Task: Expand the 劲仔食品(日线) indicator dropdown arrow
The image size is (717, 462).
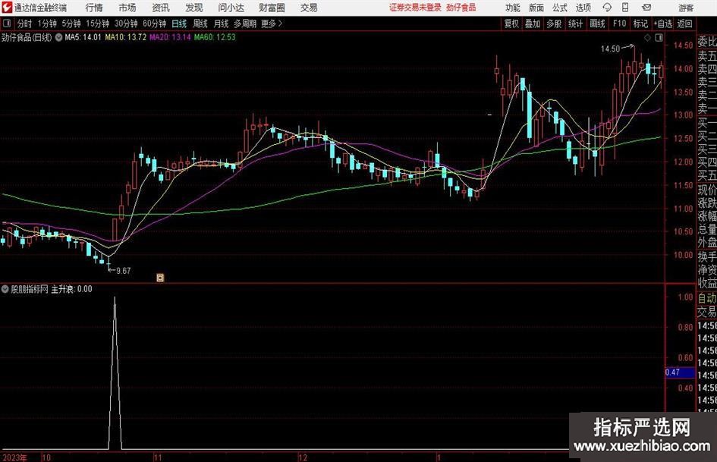Action: point(58,37)
